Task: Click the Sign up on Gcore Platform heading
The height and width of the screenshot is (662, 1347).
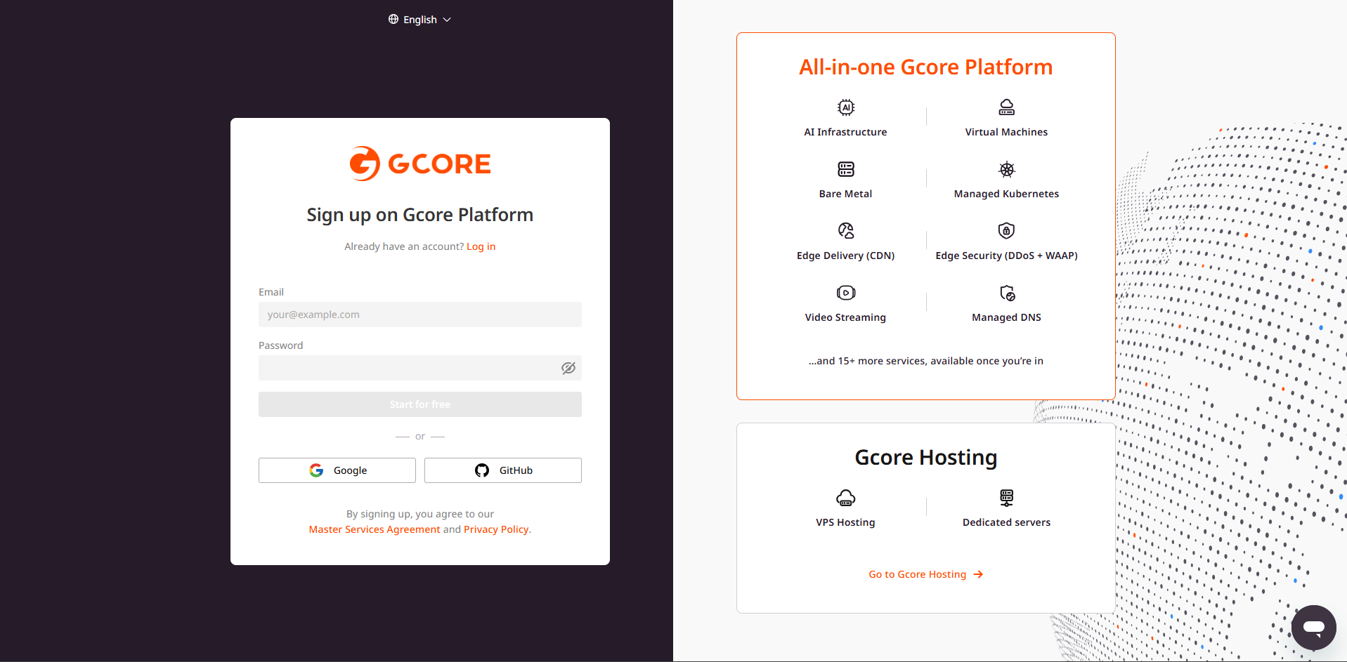Action: [x=420, y=215]
